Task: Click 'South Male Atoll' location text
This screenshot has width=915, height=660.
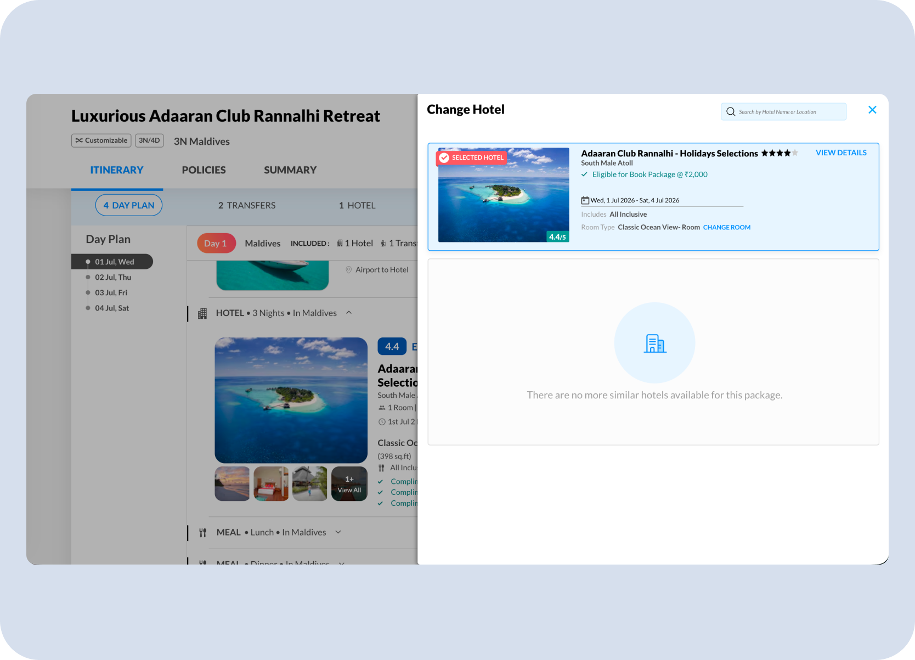Action: pyautogui.click(x=607, y=163)
